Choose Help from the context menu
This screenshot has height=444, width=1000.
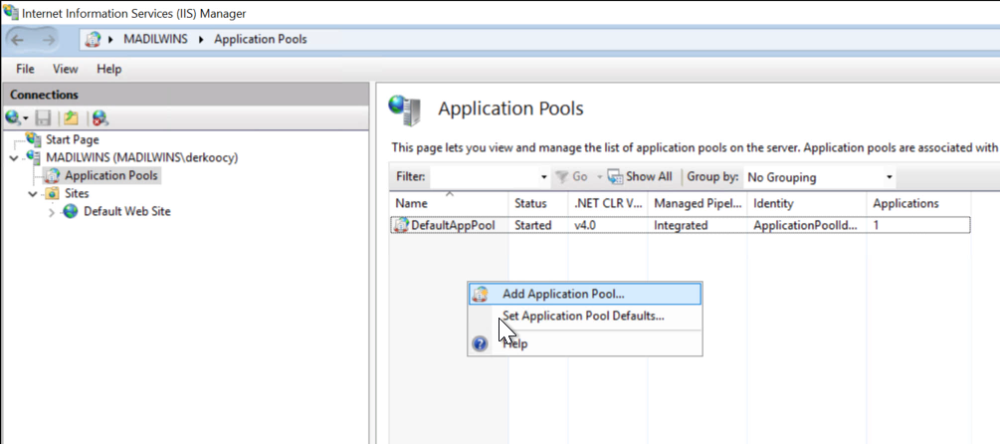pos(585,344)
